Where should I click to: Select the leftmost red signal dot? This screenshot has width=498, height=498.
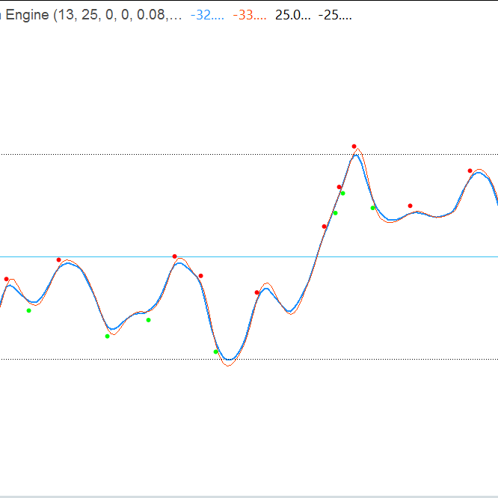click(x=7, y=279)
